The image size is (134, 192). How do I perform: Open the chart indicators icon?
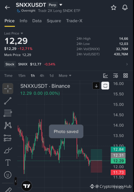106,76
